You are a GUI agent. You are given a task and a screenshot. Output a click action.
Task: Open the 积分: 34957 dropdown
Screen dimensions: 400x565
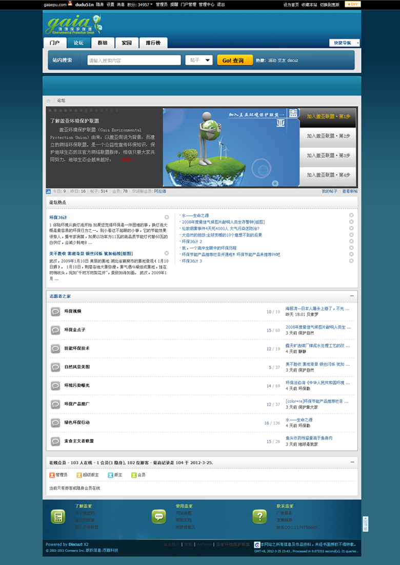click(140, 4)
